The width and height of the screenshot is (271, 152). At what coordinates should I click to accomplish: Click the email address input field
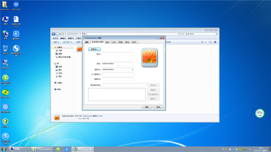[x=124, y=85]
